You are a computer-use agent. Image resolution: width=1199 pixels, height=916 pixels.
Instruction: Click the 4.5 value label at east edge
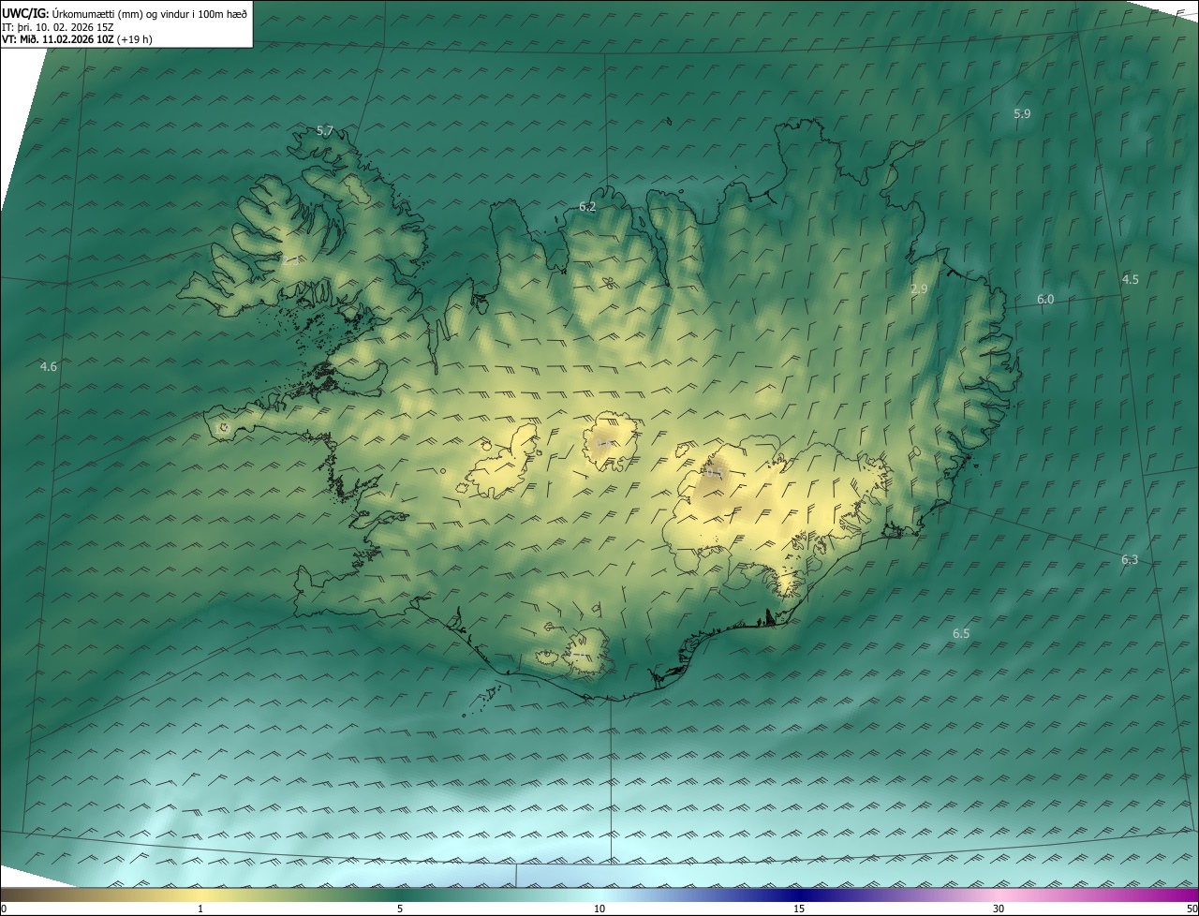point(1131,279)
